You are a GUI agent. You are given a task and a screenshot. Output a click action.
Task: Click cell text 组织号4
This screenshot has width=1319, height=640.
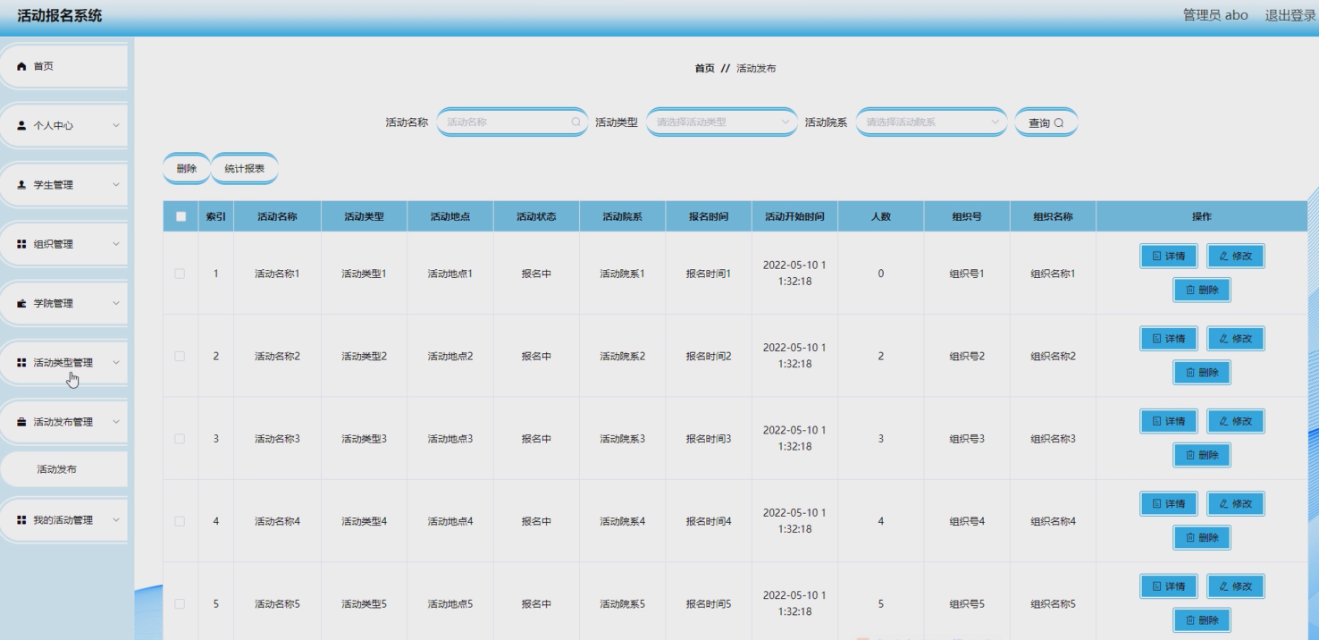(x=967, y=521)
